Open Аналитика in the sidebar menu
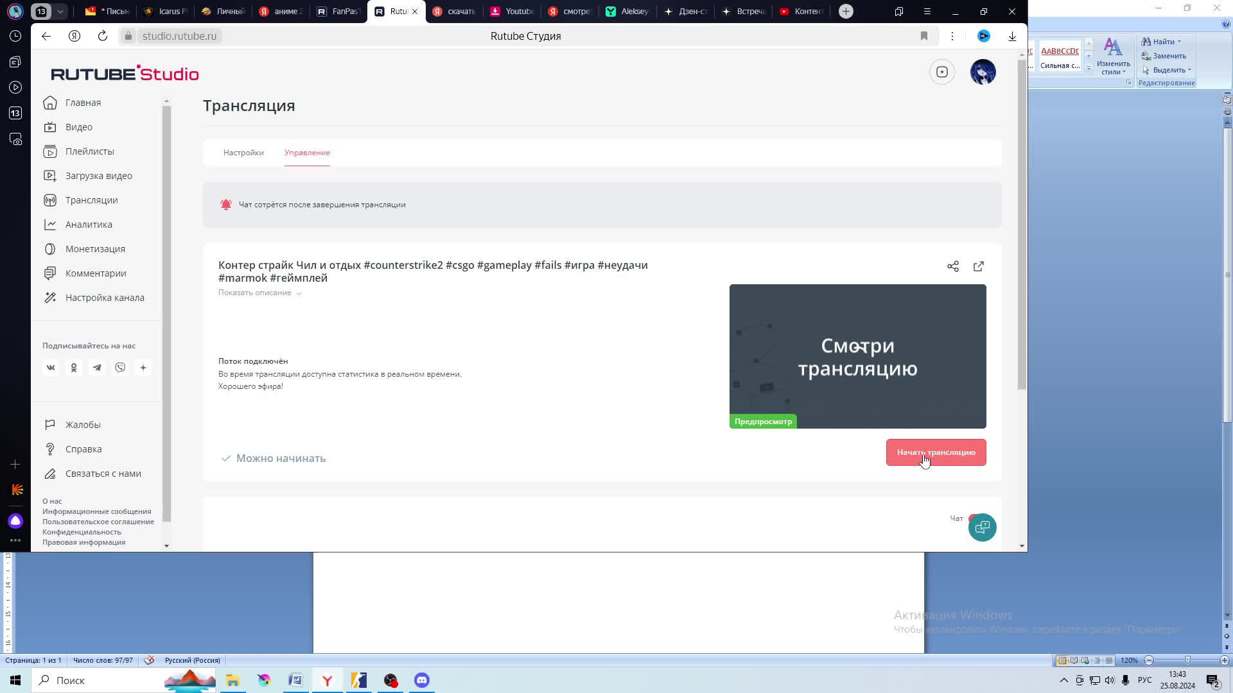Image resolution: width=1233 pixels, height=693 pixels. pyautogui.click(x=89, y=225)
